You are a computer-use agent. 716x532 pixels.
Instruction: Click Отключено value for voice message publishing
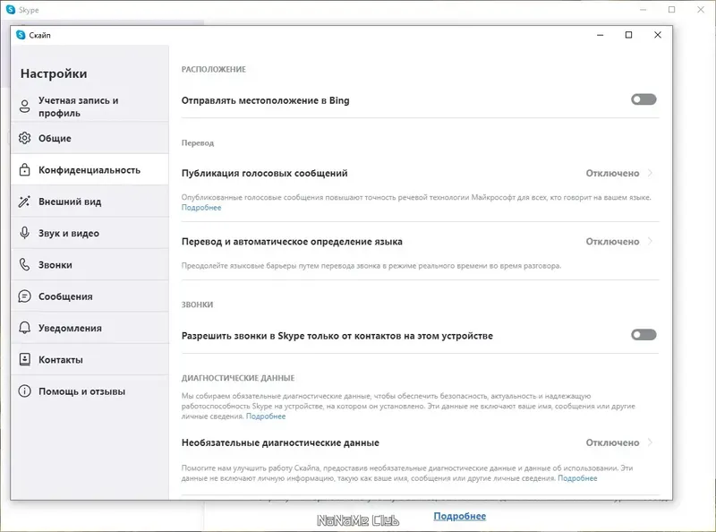(612, 173)
